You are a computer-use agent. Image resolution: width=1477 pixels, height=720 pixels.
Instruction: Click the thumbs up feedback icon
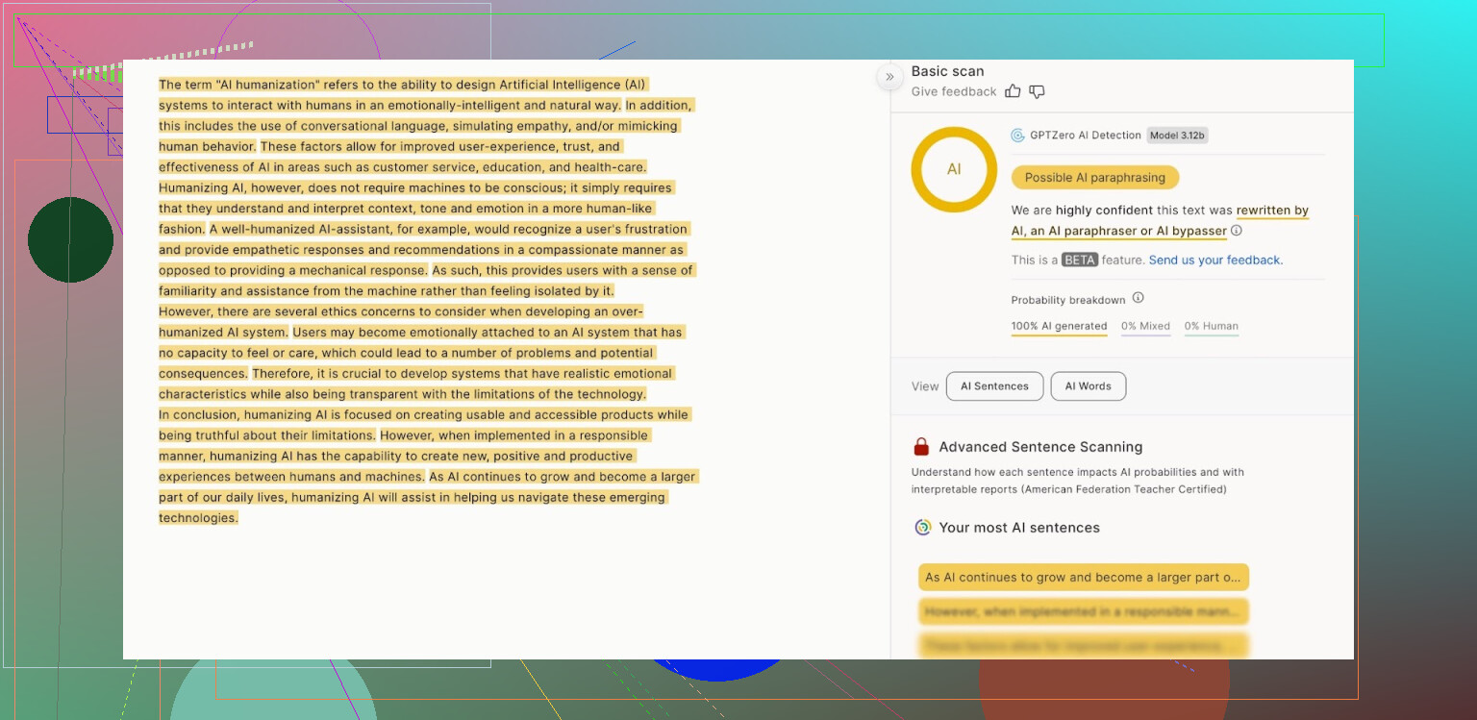coord(1013,91)
